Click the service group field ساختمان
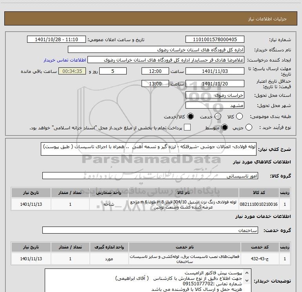Image resolution: width=302 pixels, height=292 pixels. click(x=150, y=230)
